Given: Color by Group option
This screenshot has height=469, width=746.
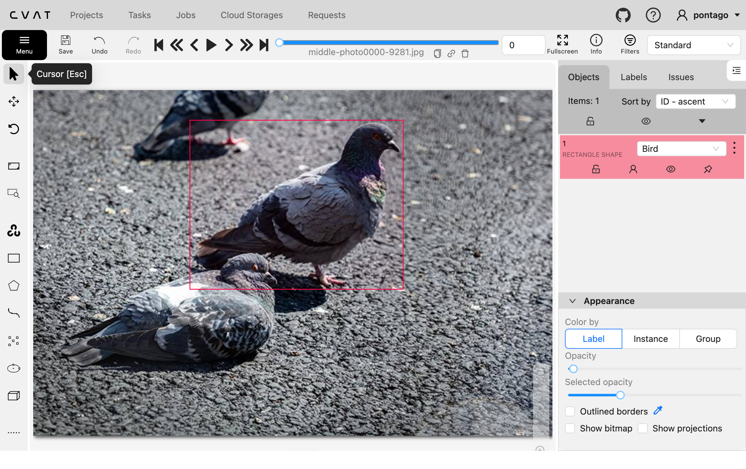Looking at the screenshot, I should 708,339.
